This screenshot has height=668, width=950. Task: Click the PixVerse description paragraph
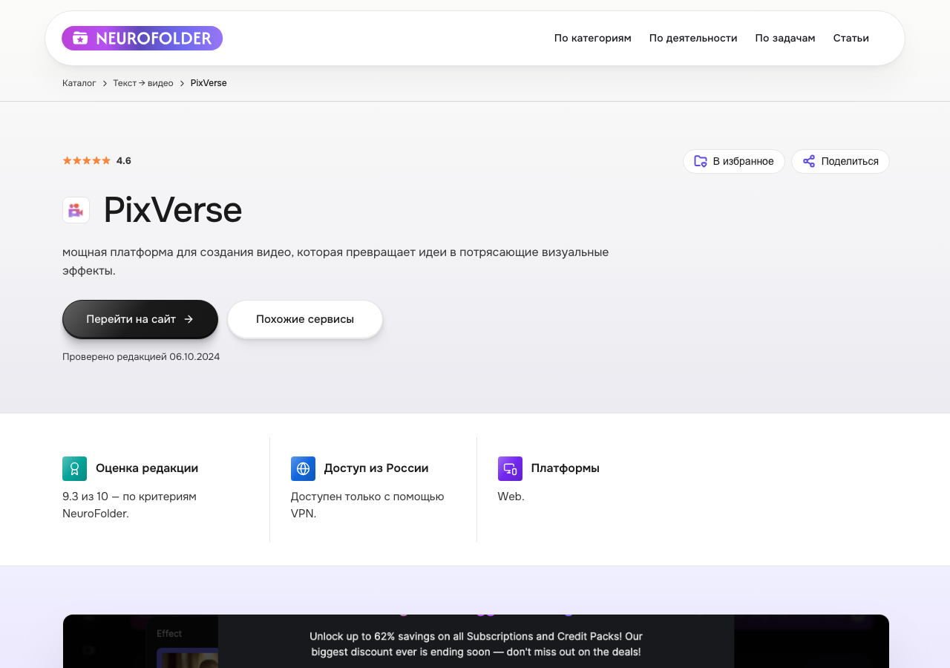335,261
